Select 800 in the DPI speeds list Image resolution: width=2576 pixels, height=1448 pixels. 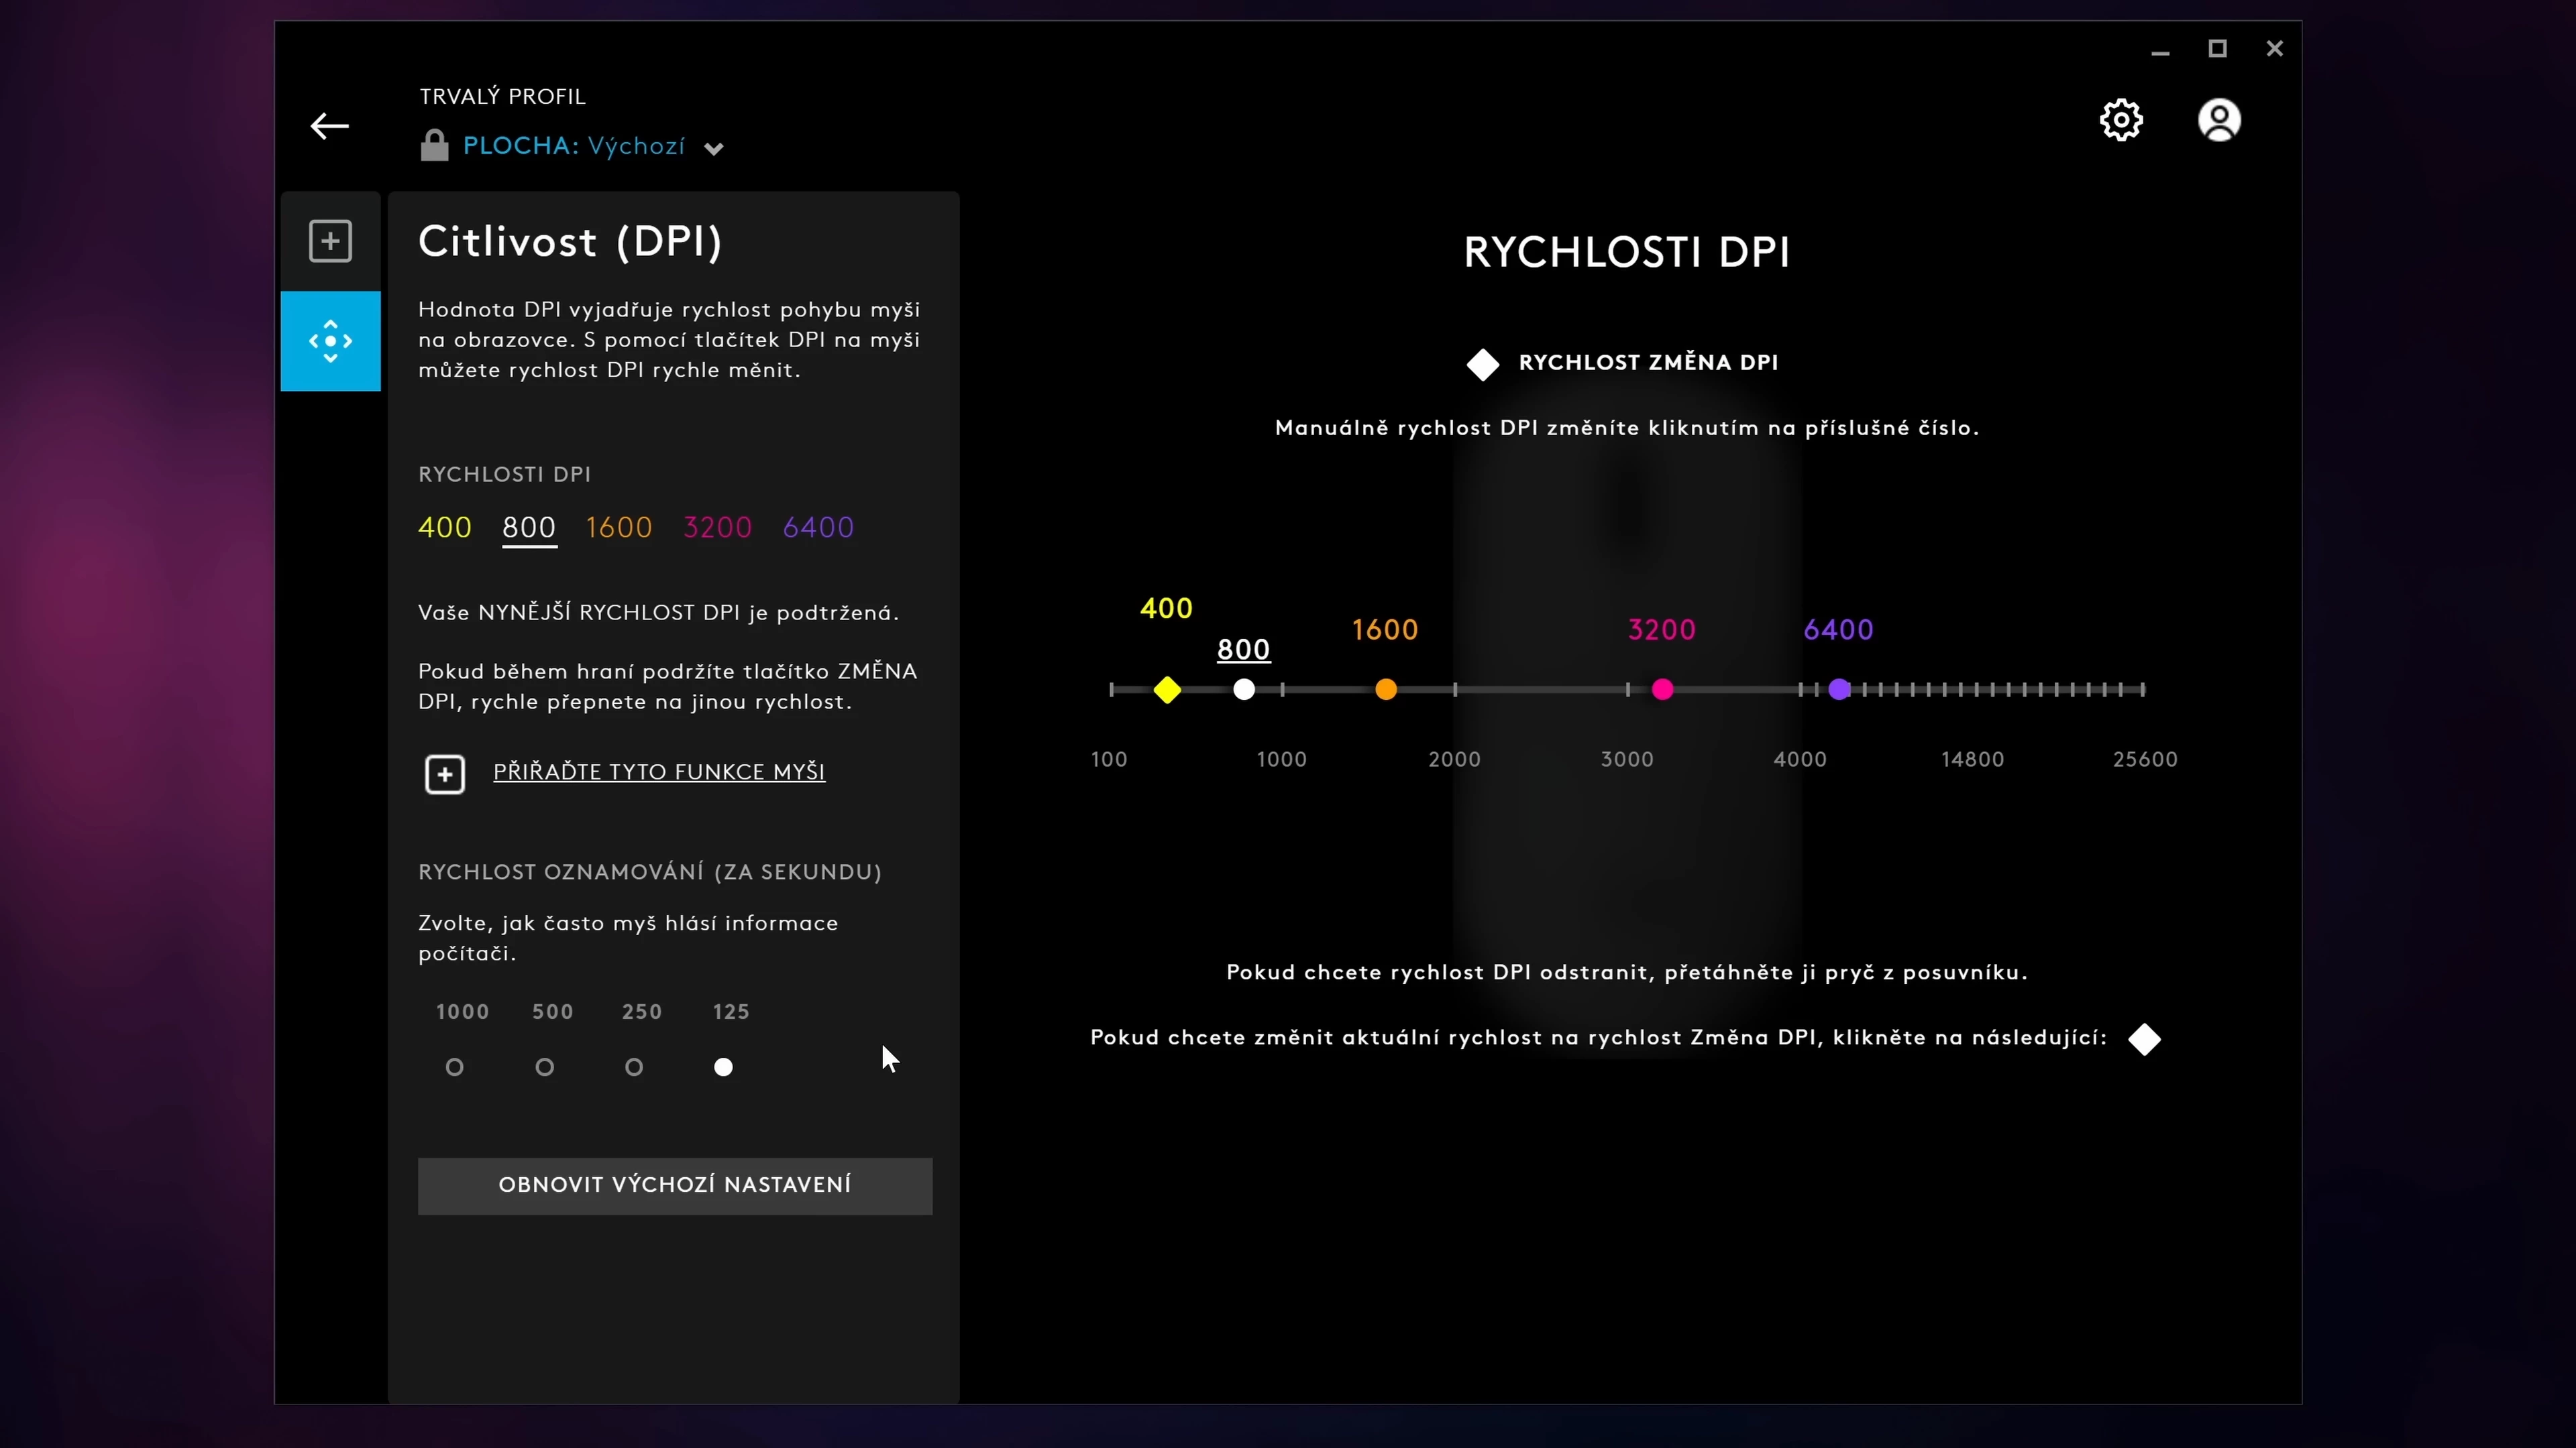tap(529, 528)
